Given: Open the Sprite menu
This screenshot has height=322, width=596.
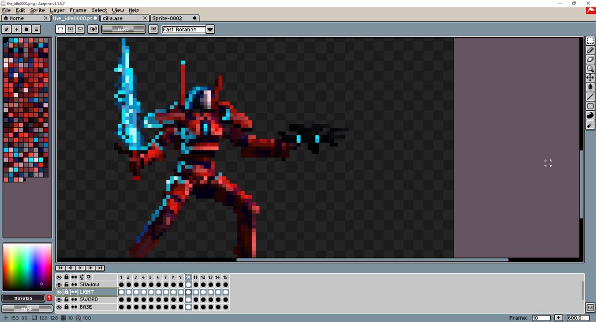Looking at the screenshot, I should point(37,10).
